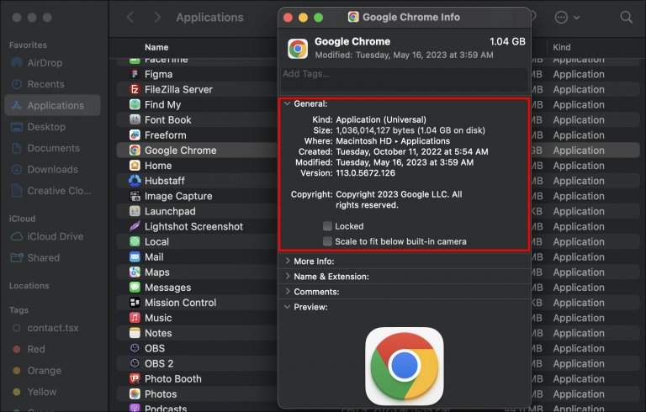
Task: Go back with the Finder back arrow
Action: point(130,18)
